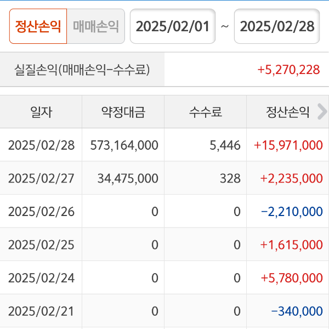329x329 pixels.
Task: Open the end date field 2025/02/28
Action: (277, 26)
